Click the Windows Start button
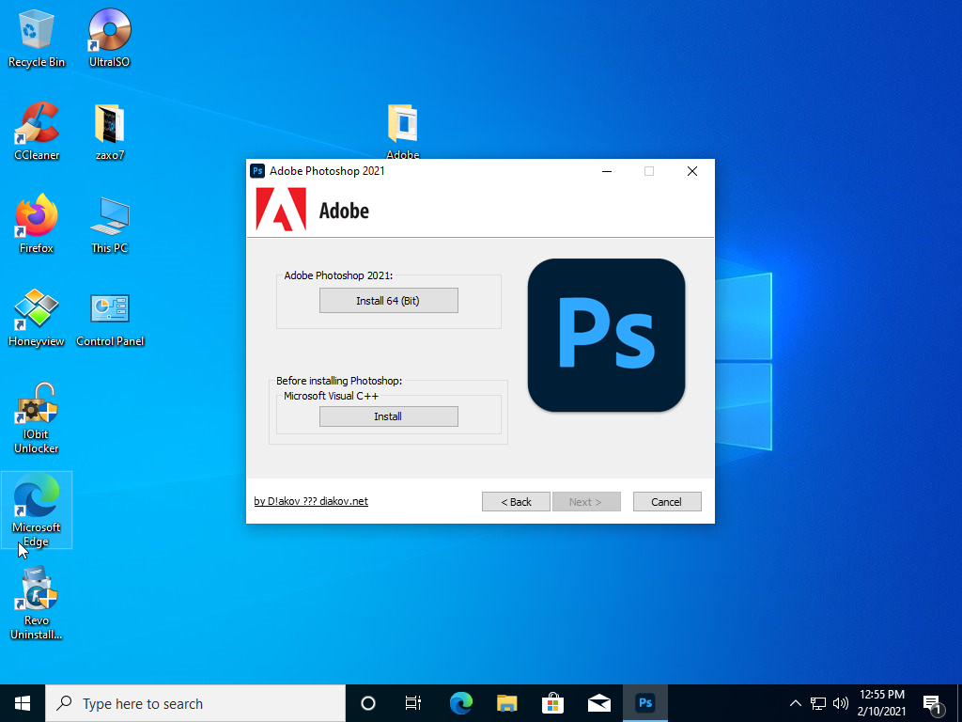The height and width of the screenshot is (722, 962). [x=23, y=703]
